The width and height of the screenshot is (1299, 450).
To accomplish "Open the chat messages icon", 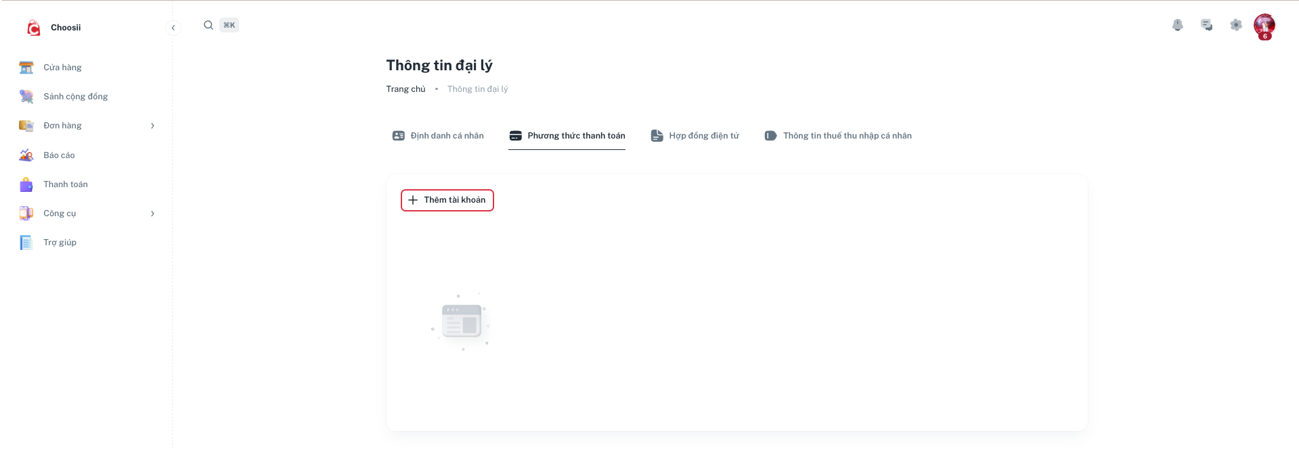I will pyautogui.click(x=1206, y=25).
